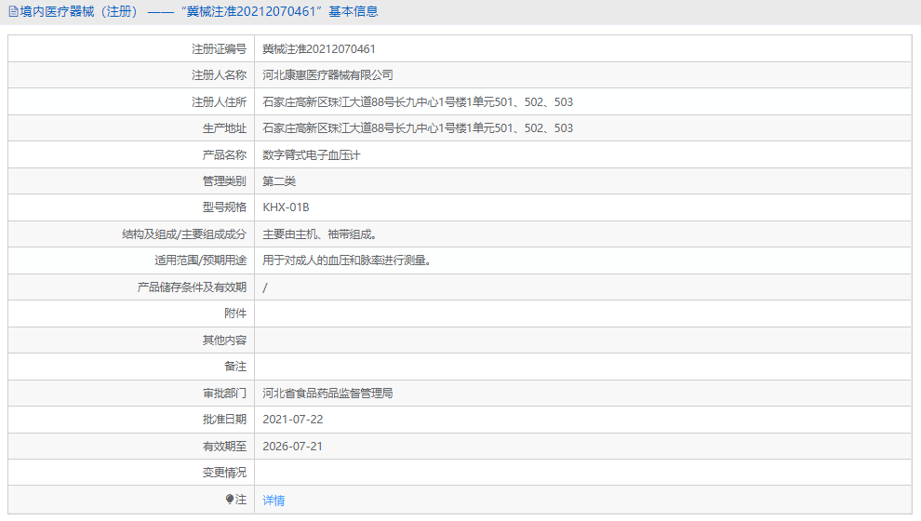Click the 审批部门 label
The height and width of the screenshot is (521, 921).
[224, 393]
